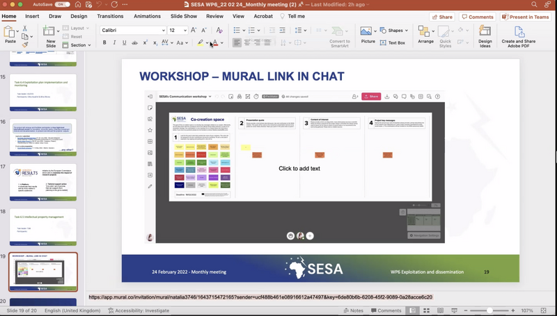Increase the font size
The width and height of the screenshot is (557, 316).
click(x=194, y=30)
